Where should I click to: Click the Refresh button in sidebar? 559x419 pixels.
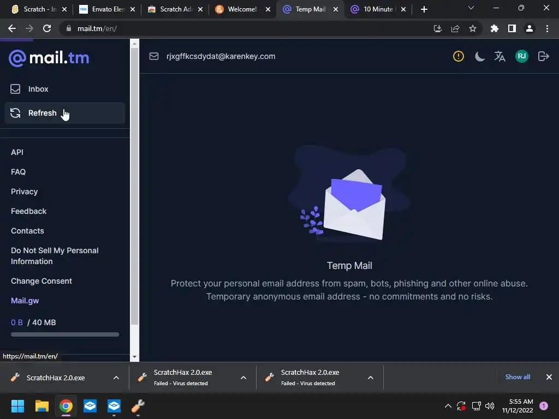(x=65, y=113)
